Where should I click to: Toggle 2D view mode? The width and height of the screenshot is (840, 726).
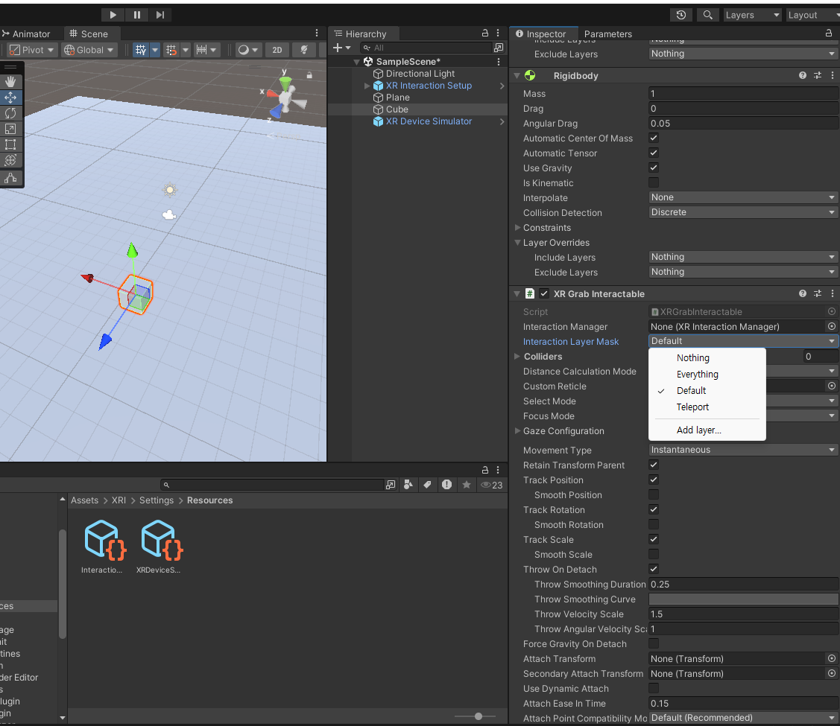point(277,50)
